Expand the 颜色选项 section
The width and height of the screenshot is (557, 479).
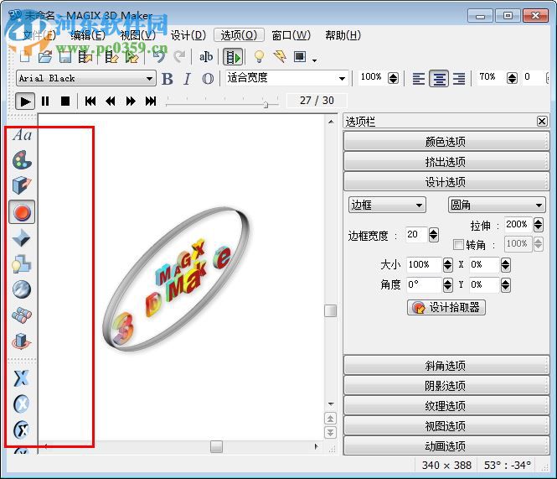pyautogui.click(x=446, y=141)
